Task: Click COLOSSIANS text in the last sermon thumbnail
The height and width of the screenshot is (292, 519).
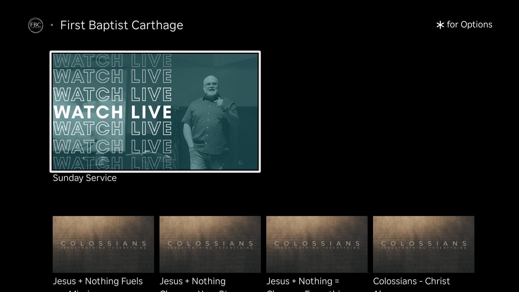Action: pyautogui.click(x=424, y=244)
